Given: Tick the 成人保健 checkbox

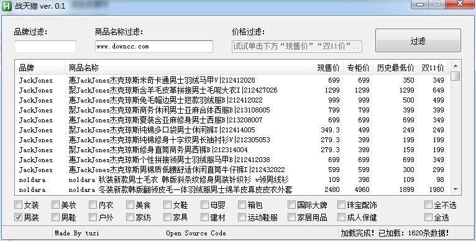Looking at the screenshot, I should coord(341,217).
